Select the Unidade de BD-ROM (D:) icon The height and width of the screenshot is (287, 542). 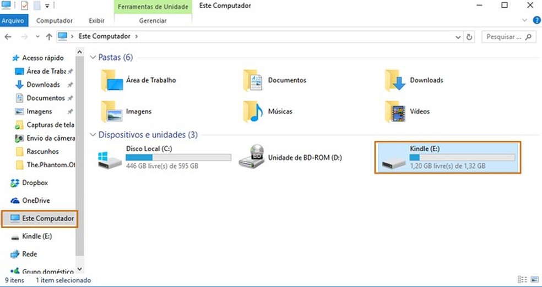[x=252, y=157]
